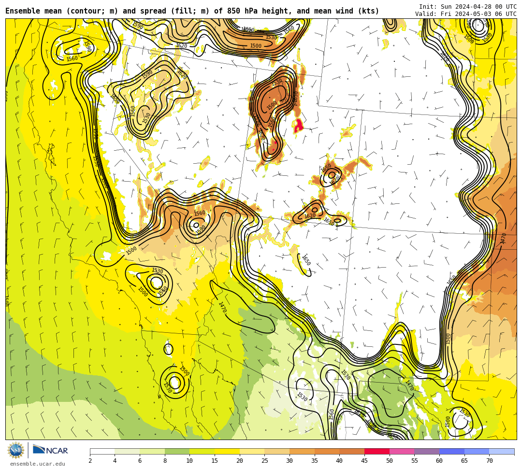Click the colorbar tick label 25
This screenshot has height=470, width=522.
coord(265,461)
